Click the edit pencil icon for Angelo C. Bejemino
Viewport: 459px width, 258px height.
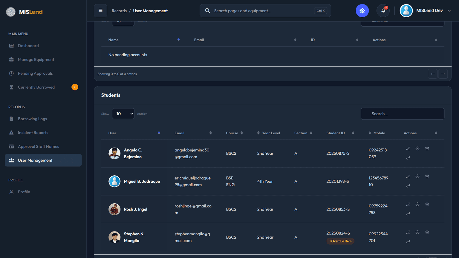(408, 148)
